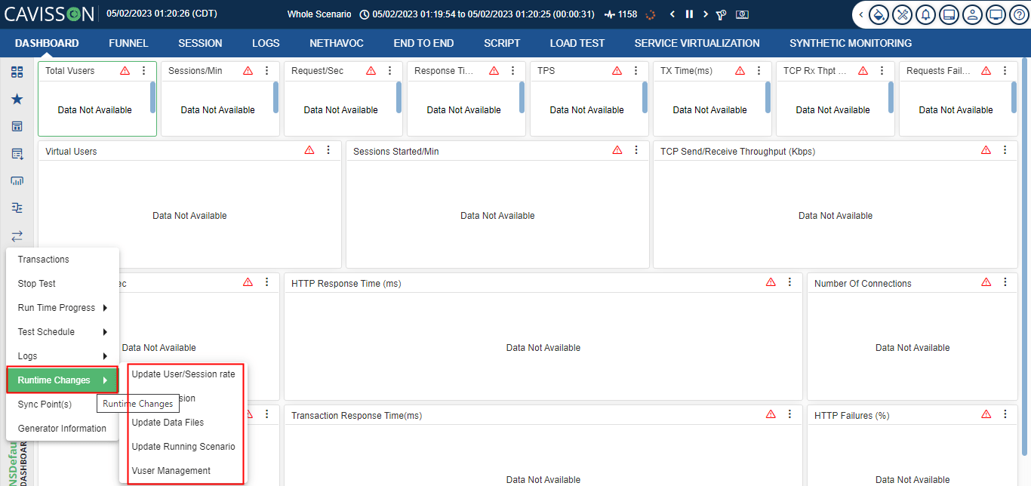Switch to SESSION tab

200,43
